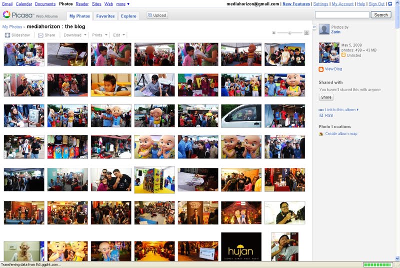Image resolution: width=400 pixels, height=268 pixels.
Task: Open the Download dropdown
Action: [x=75, y=35]
